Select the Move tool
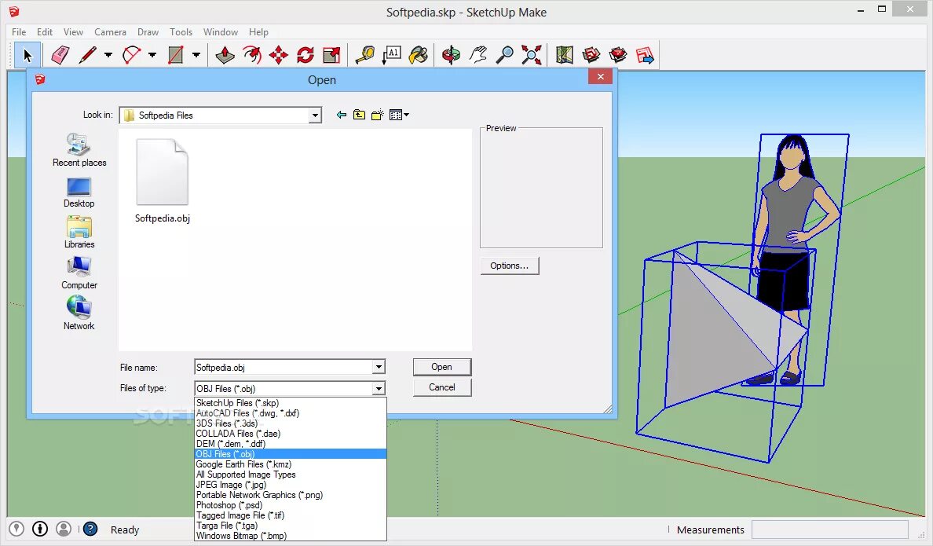 tap(279, 55)
